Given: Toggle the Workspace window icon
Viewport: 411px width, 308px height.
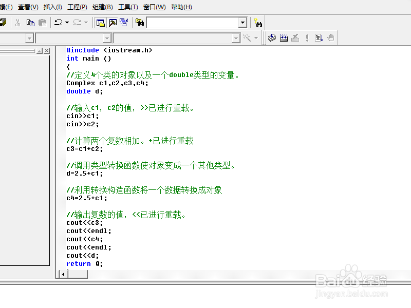Looking at the screenshot, I should pos(100,23).
